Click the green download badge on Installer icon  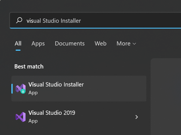coord(23,91)
